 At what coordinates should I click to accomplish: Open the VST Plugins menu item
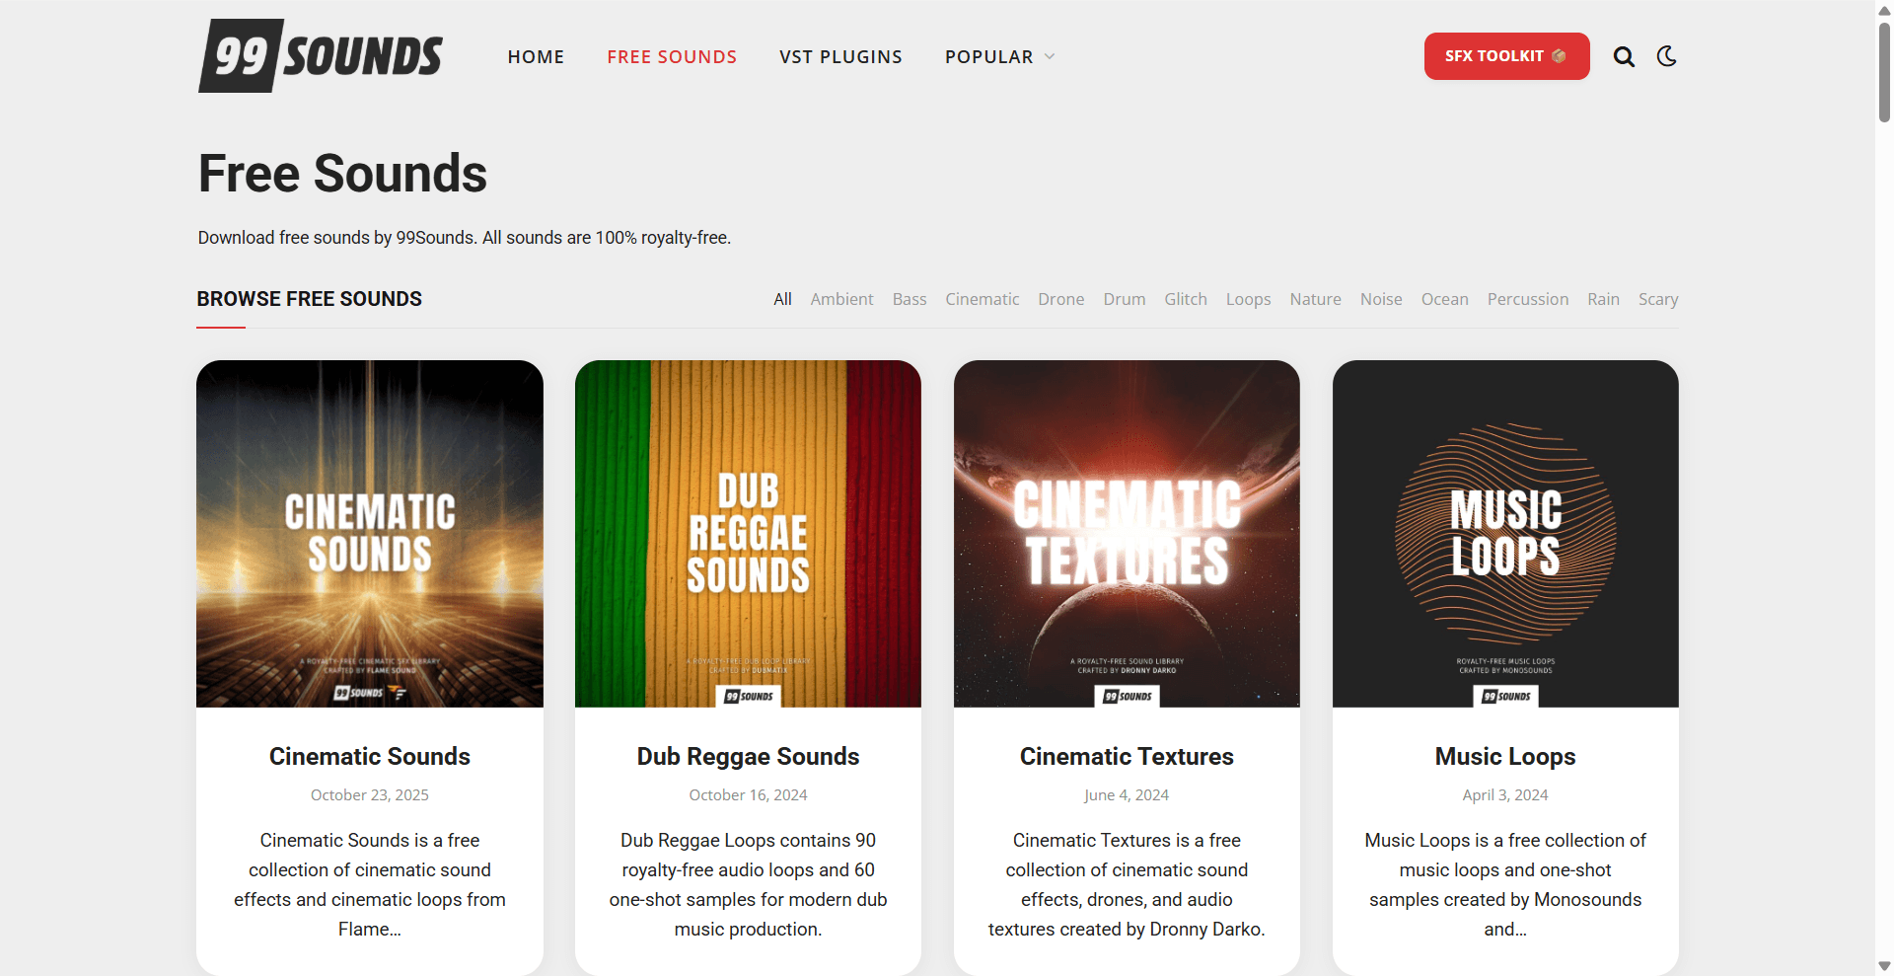(x=840, y=57)
